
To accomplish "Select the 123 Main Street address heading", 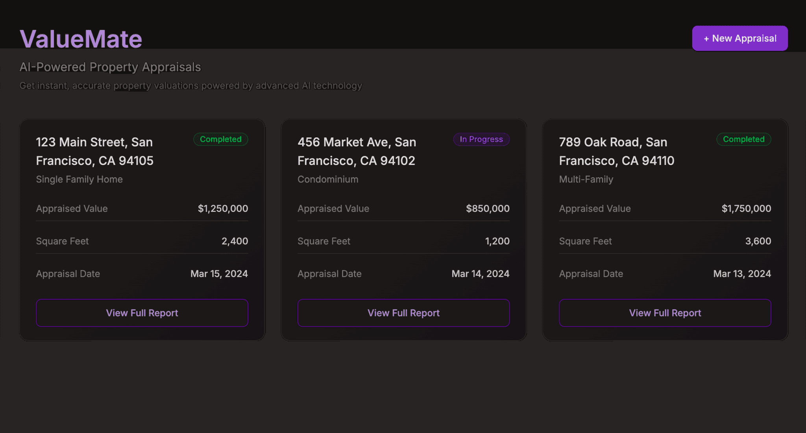I will (94, 151).
